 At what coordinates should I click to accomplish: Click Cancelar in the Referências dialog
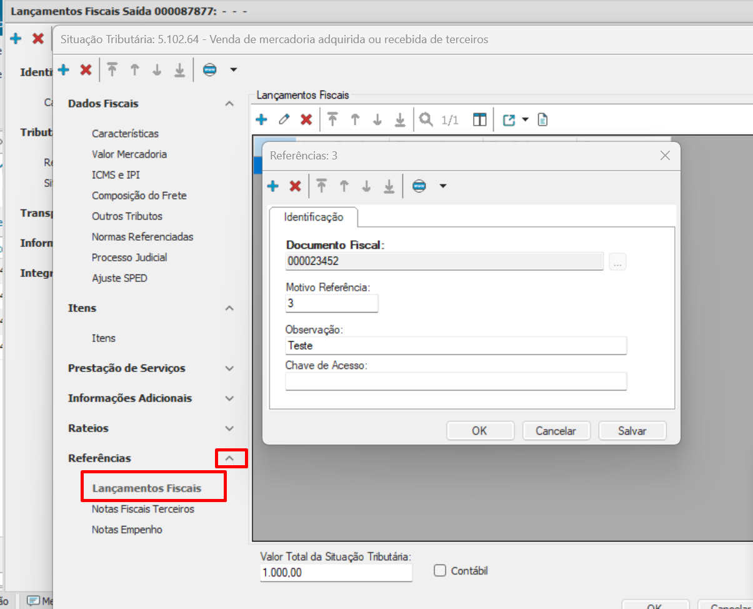pos(556,431)
